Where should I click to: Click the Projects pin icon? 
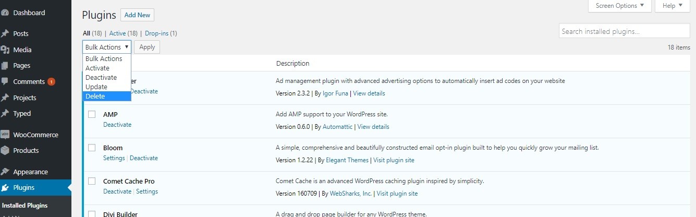(x=5, y=98)
